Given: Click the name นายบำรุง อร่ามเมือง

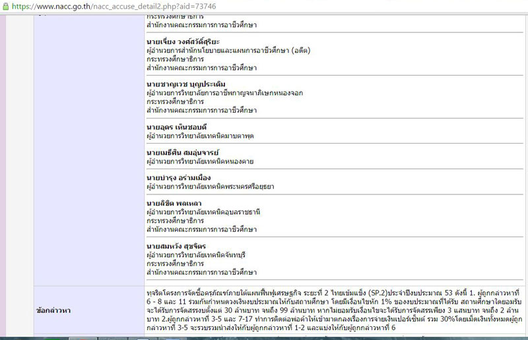Looking at the screenshot, I should [178, 178].
